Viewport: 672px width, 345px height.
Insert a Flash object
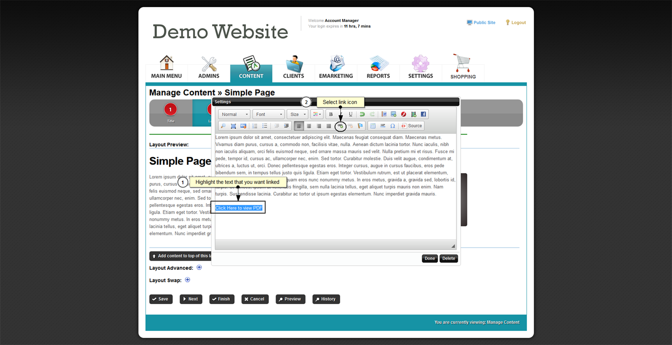point(404,114)
